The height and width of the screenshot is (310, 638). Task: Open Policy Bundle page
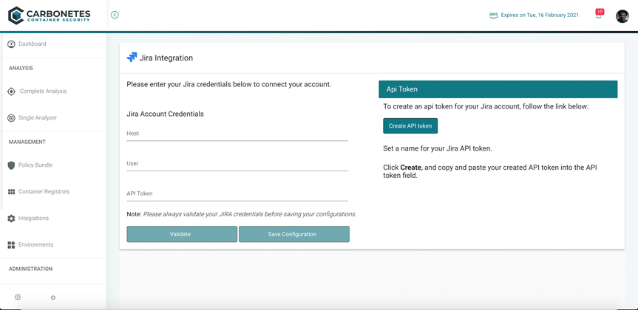[x=35, y=165]
